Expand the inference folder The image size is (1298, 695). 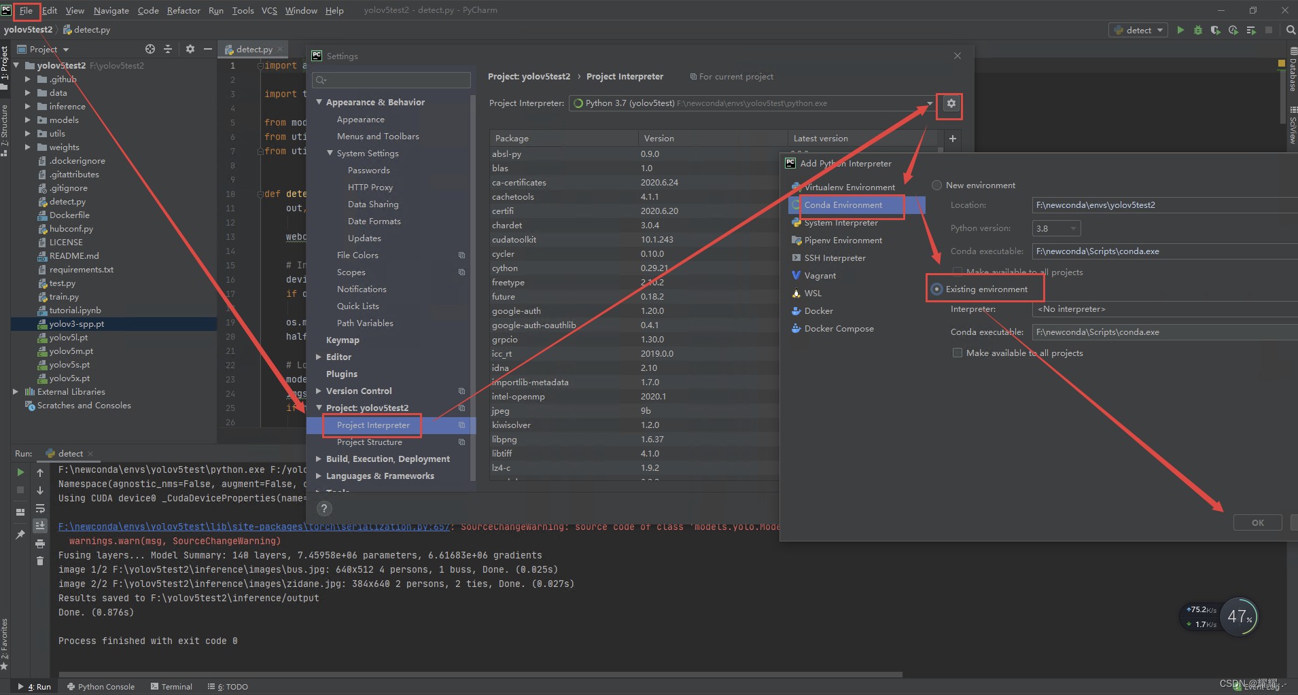pyautogui.click(x=28, y=107)
